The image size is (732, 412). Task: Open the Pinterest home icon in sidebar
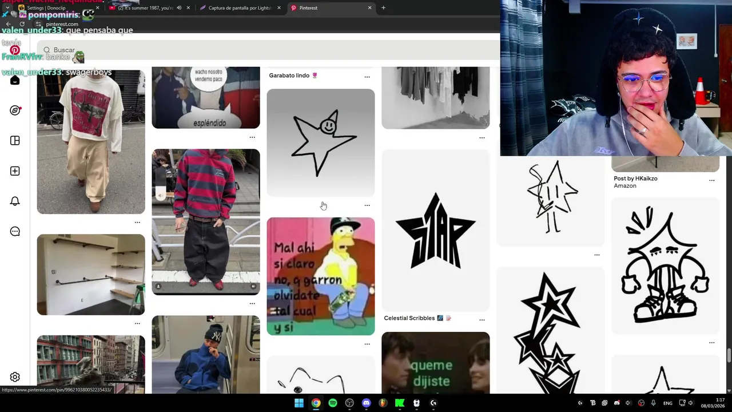click(x=15, y=80)
